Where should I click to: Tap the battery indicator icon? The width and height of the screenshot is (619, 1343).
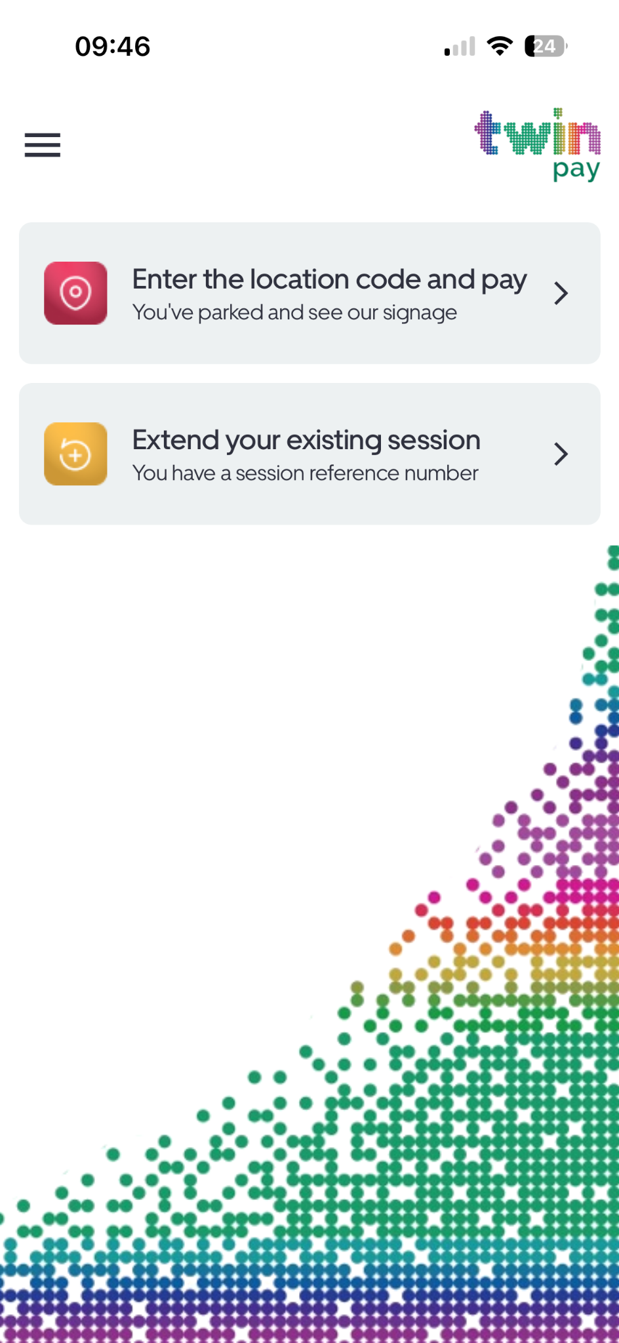[x=546, y=47]
